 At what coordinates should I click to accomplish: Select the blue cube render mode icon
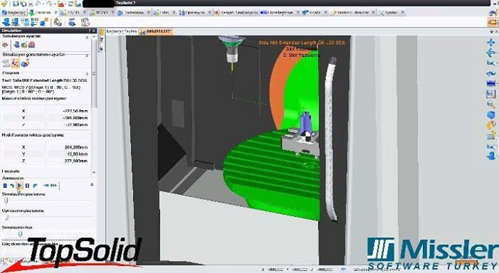coord(491,114)
